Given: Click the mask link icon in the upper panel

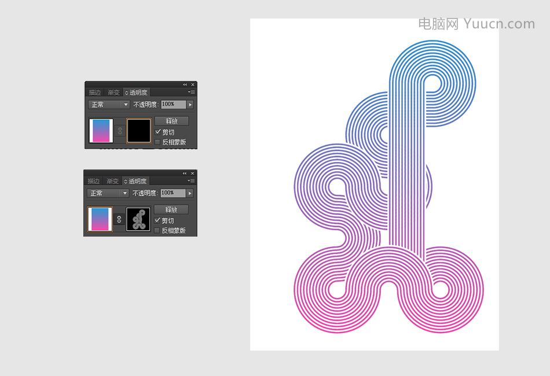Looking at the screenshot, I should [x=120, y=131].
